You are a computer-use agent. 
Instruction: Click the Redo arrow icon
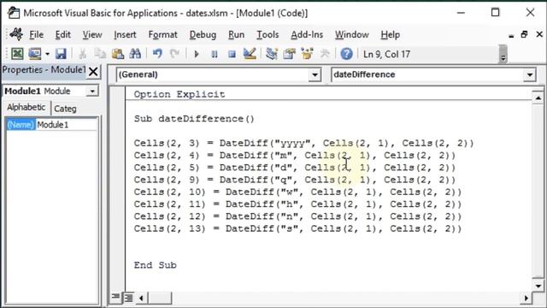click(x=174, y=54)
